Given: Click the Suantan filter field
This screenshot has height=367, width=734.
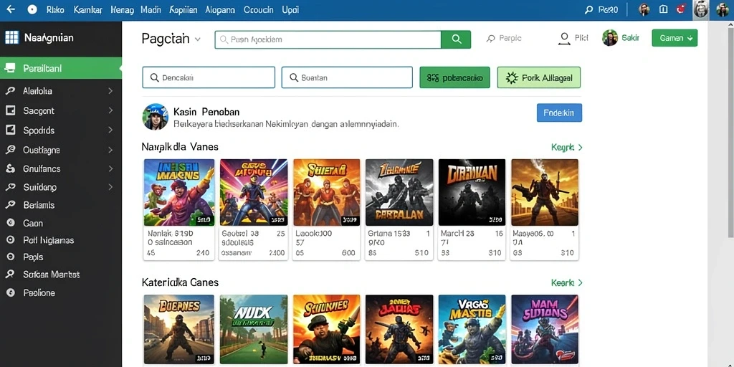Looking at the screenshot, I should [x=347, y=77].
